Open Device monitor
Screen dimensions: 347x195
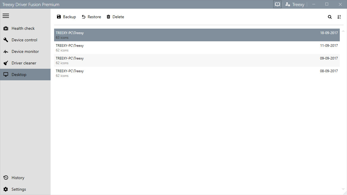click(25, 51)
